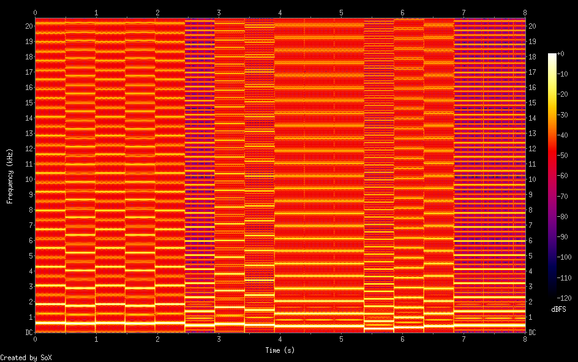This screenshot has width=578, height=362.
Task: Click the 6 second mark on top time axis
Action: [x=402, y=12]
